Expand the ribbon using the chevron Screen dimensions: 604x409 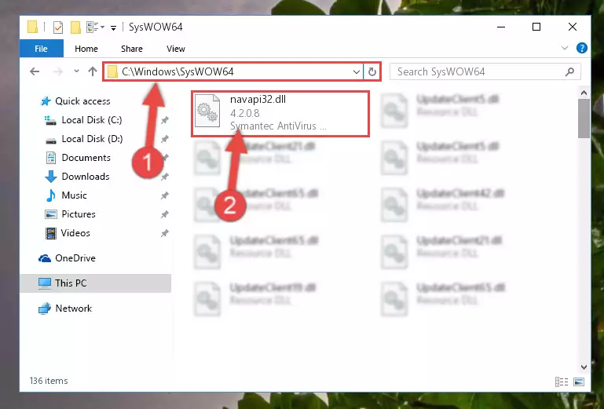564,48
